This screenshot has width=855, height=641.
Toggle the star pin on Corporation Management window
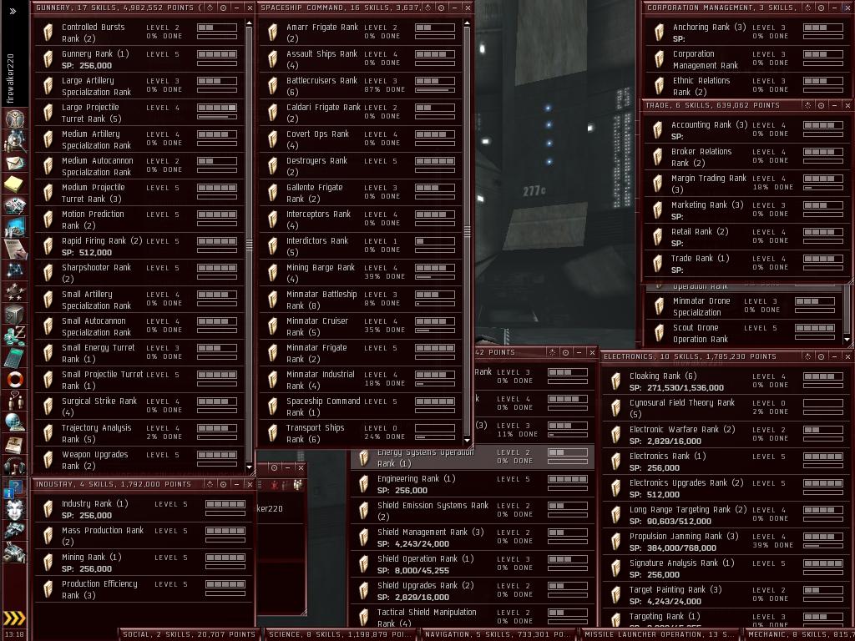coord(808,8)
